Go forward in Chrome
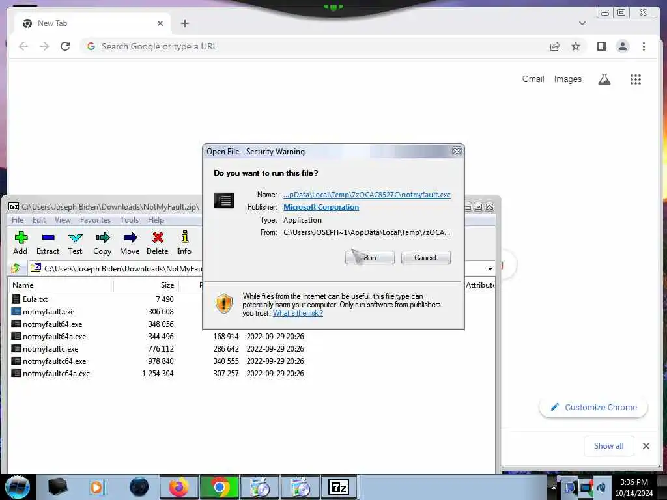This screenshot has height=500, width=667. pyautogui.click(x=44, y=46)
